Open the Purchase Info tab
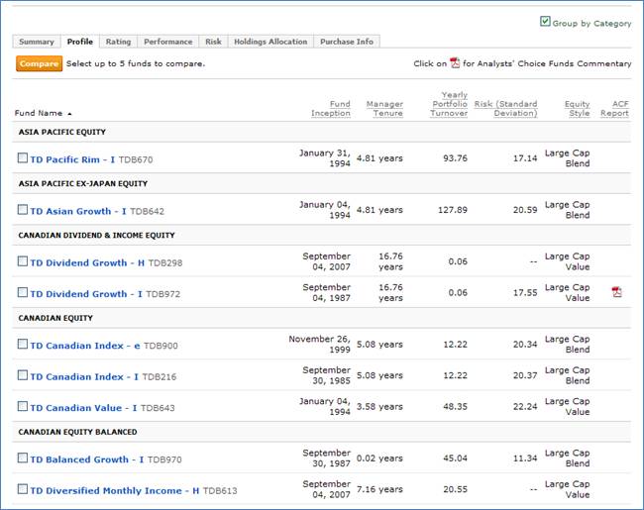Viewport: 644px width, 510px height. coord(347,42)
